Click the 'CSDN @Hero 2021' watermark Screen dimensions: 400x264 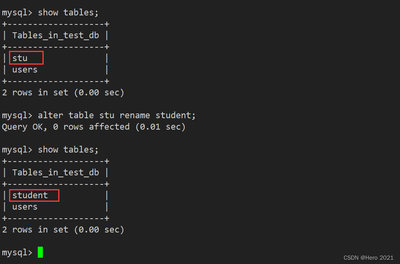[369, 258]
